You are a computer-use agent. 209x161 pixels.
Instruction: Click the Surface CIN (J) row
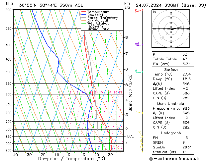click(173, 98)
